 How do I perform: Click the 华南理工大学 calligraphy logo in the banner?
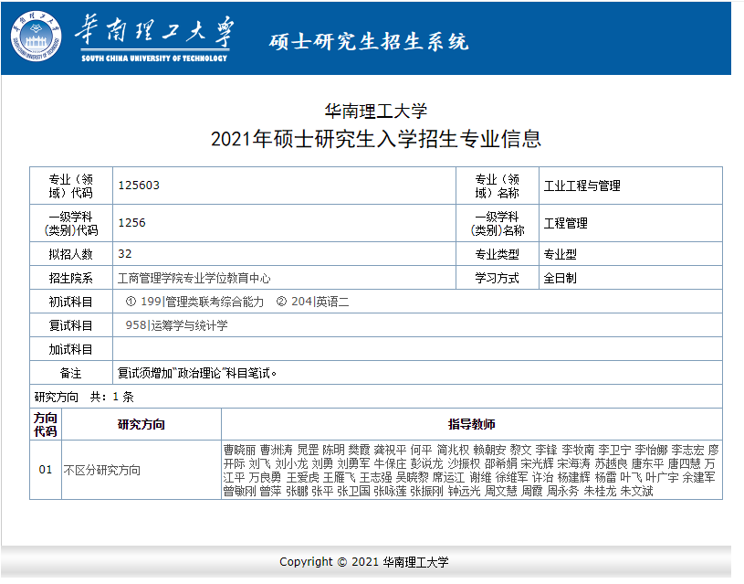pos(154,37)
